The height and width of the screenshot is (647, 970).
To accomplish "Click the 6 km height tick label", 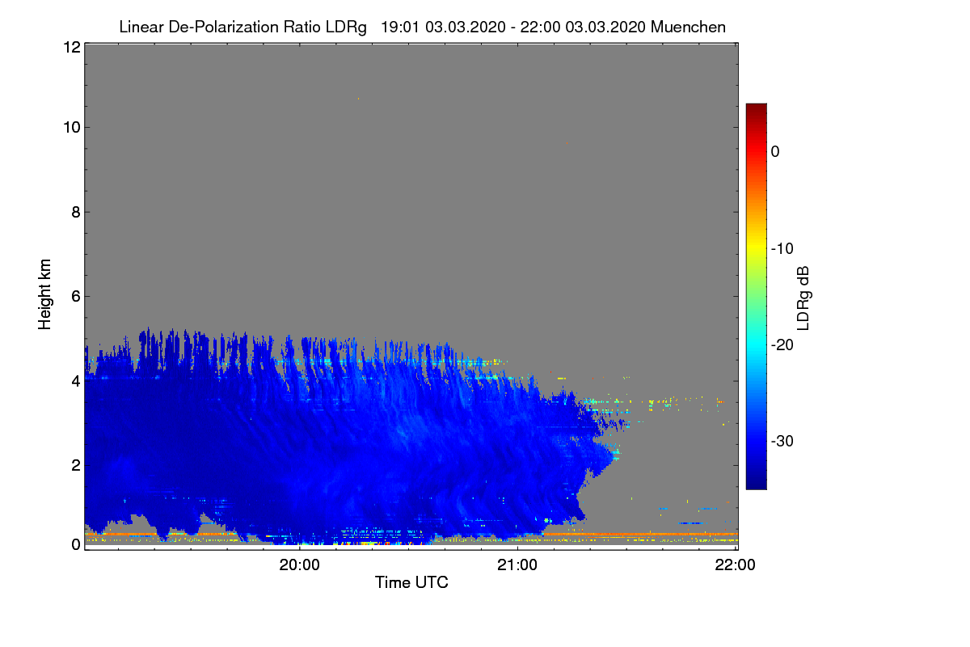I will (75, 296).
